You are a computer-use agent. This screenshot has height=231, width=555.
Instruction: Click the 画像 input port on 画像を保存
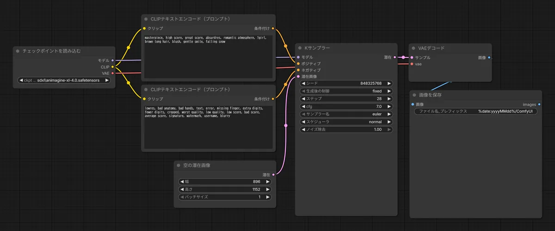[412, 104]
